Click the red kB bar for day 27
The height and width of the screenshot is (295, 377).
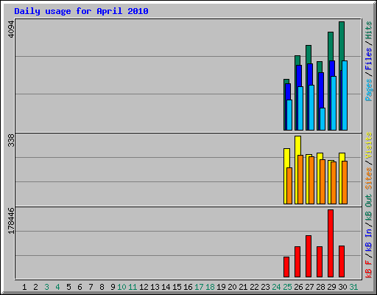pyautogui.click(x=309, y=257)
